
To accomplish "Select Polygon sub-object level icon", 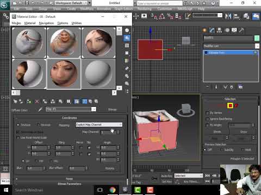I will coord(231,106).
